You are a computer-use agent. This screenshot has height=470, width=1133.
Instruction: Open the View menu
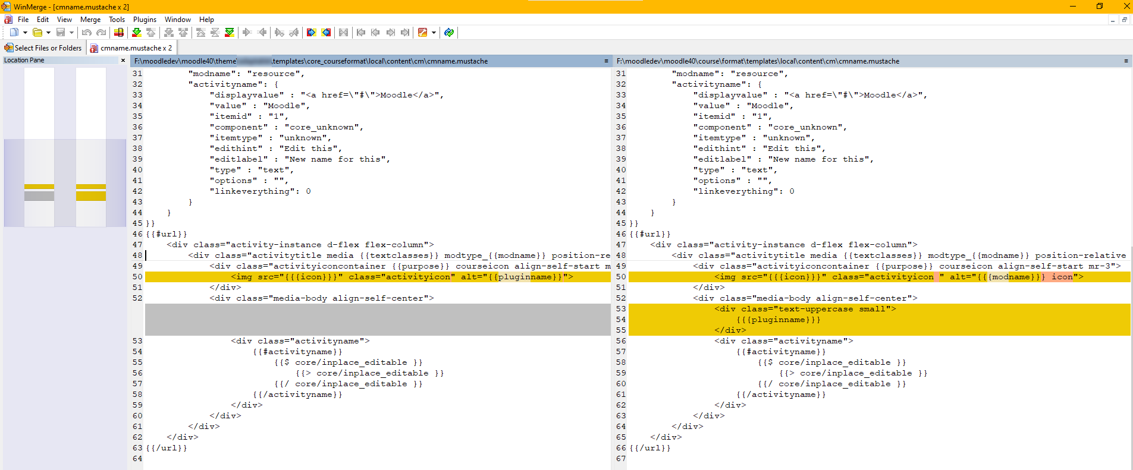click(x=64, y=20)
